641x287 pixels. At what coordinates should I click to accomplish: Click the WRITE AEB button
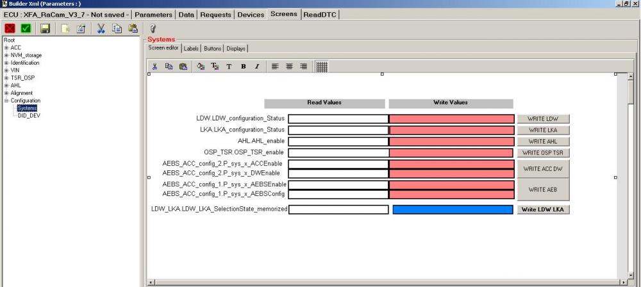click(x=543, y=190)
